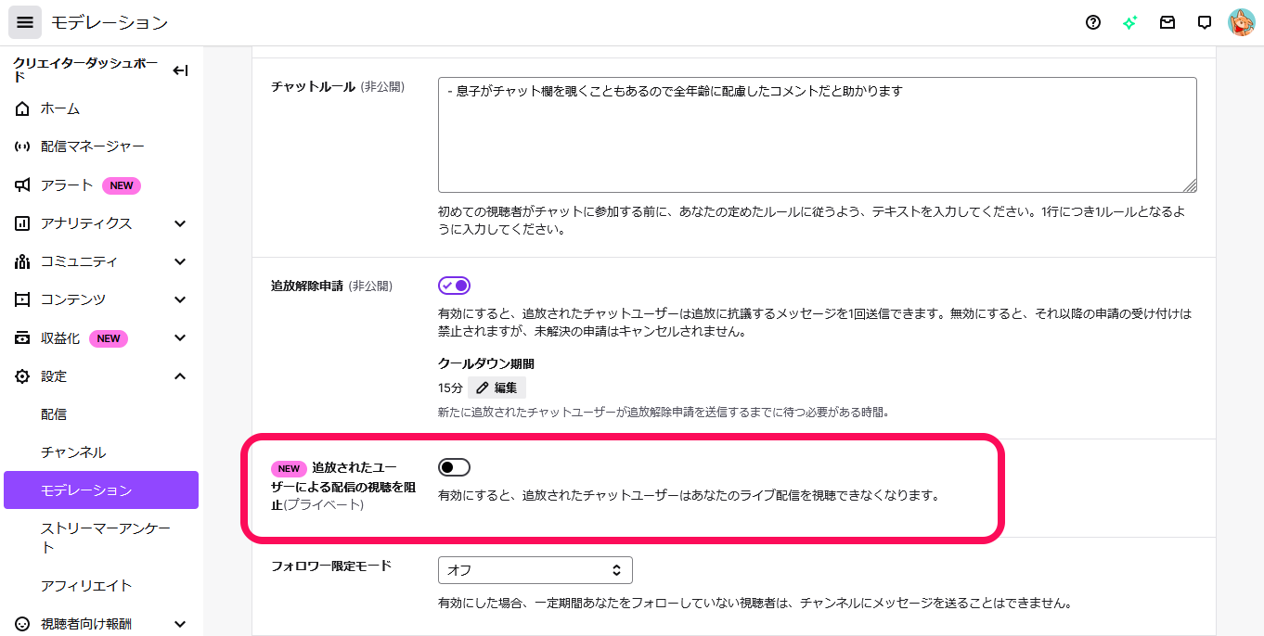Open the inbox notifications icon
Viewport: 1264px width, 636px height.
[1167, 22]
